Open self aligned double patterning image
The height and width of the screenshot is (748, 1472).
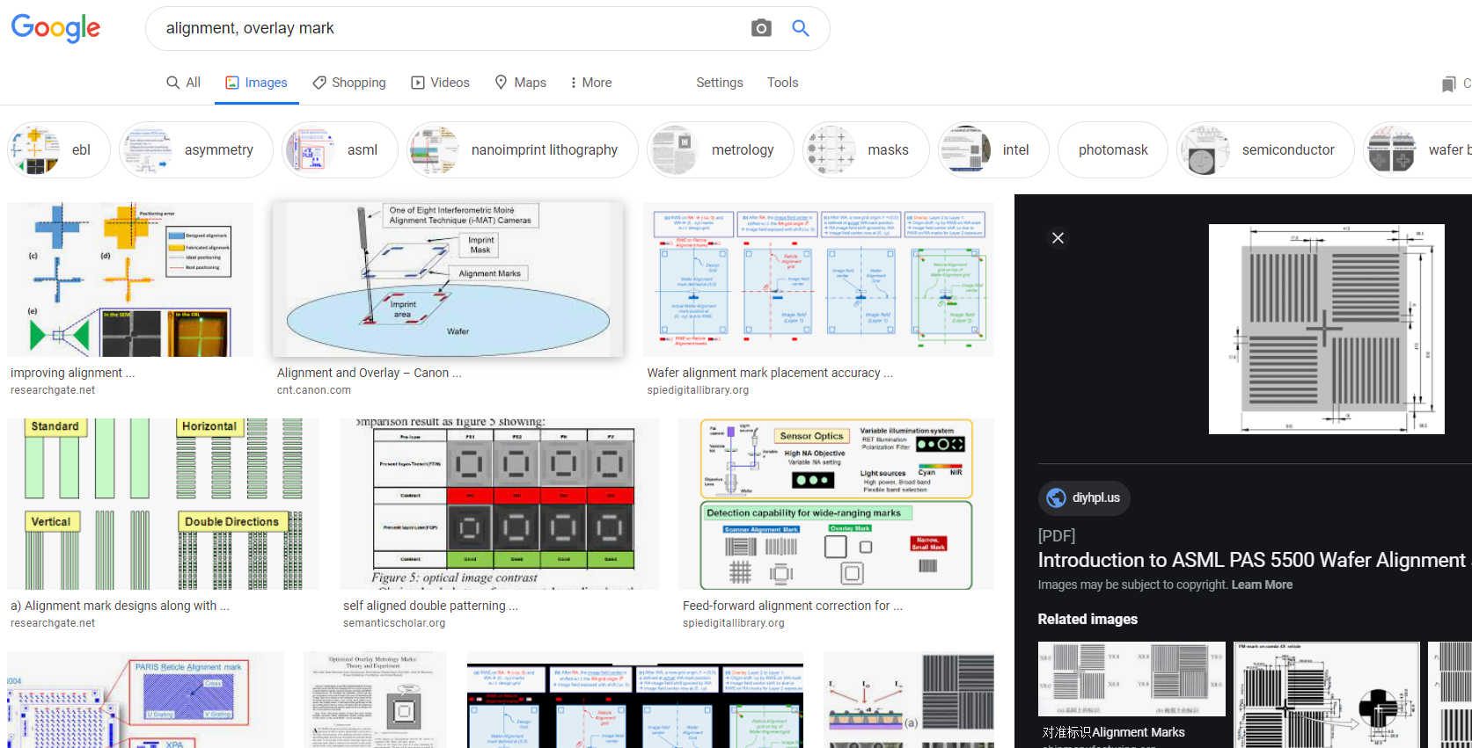tap(499, 504)
